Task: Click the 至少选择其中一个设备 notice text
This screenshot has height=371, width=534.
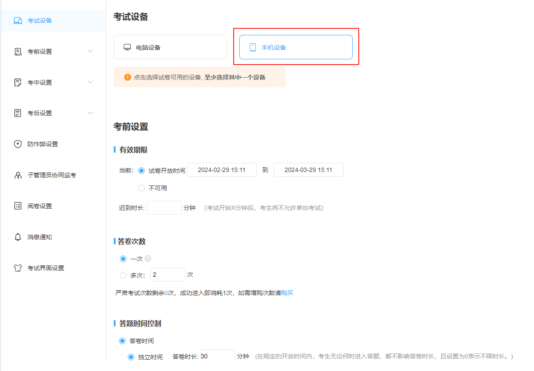Action: coord(235,77)
